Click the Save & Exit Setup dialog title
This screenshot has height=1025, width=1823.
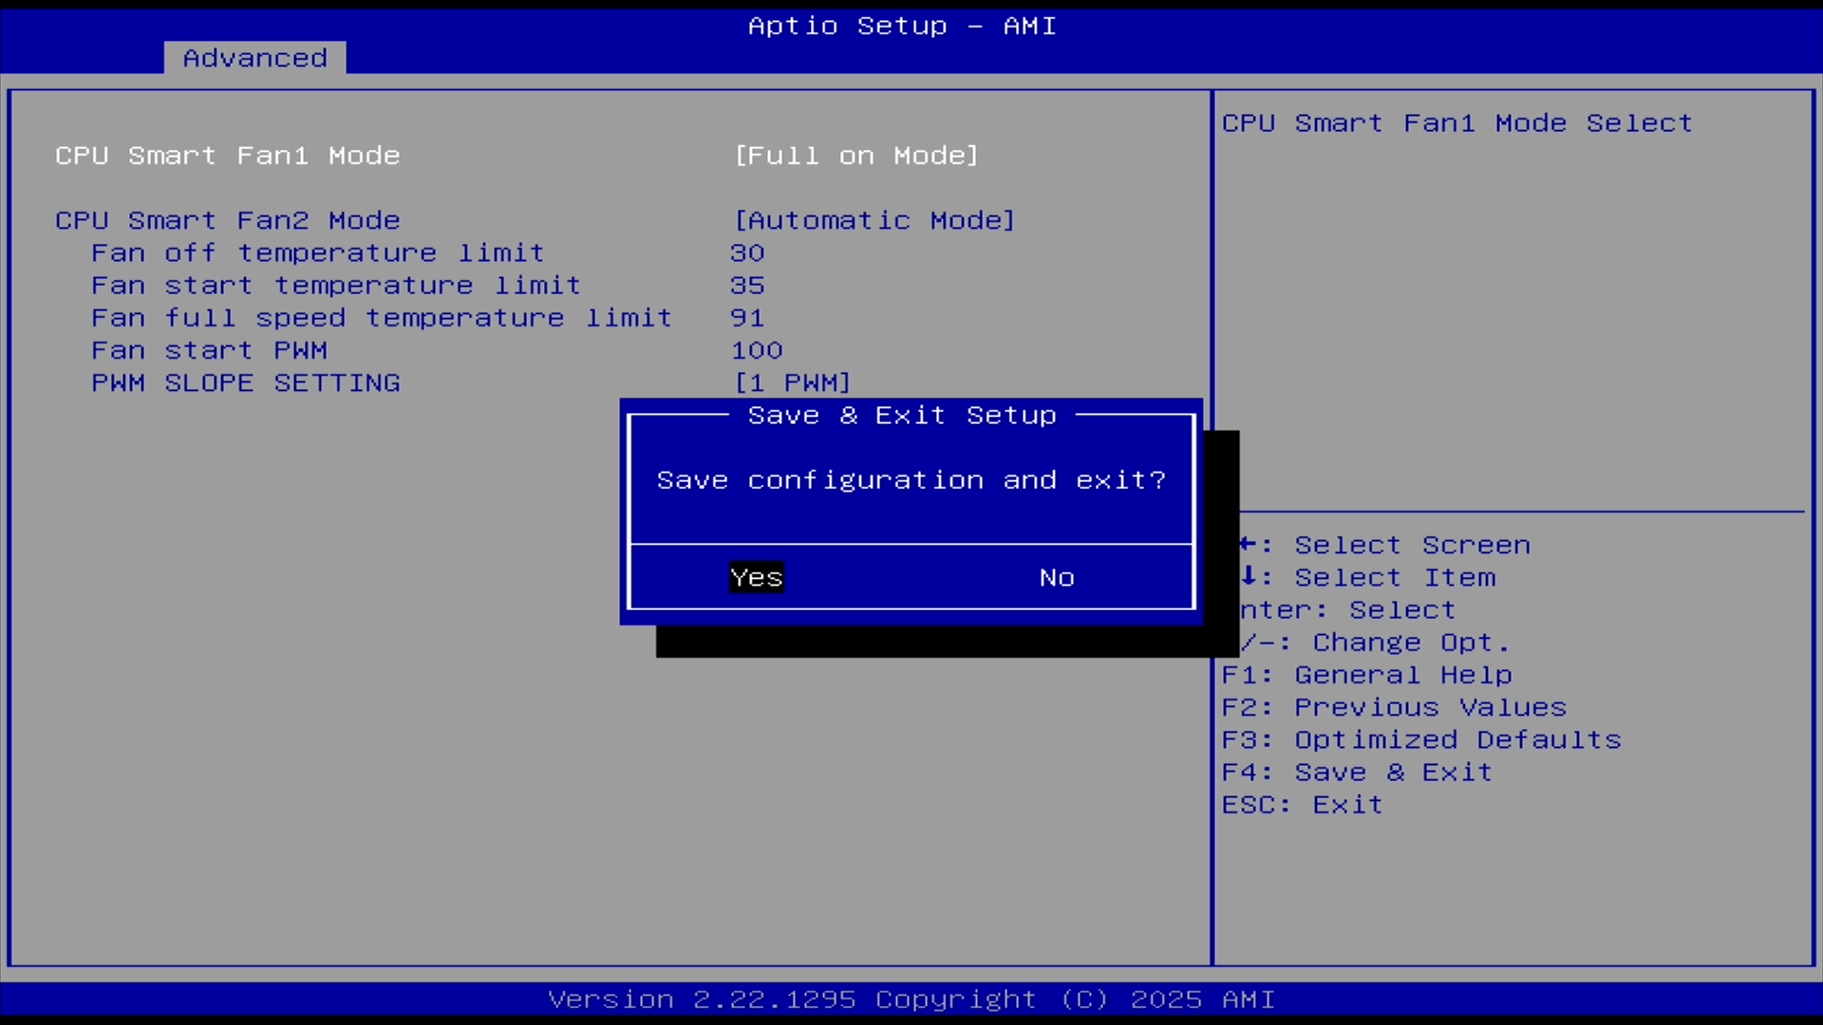pos(902,415)
